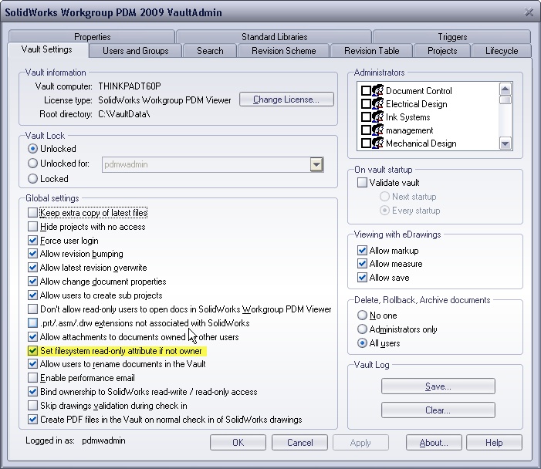Open the Lifecycle tab

[x=502, y=51]
